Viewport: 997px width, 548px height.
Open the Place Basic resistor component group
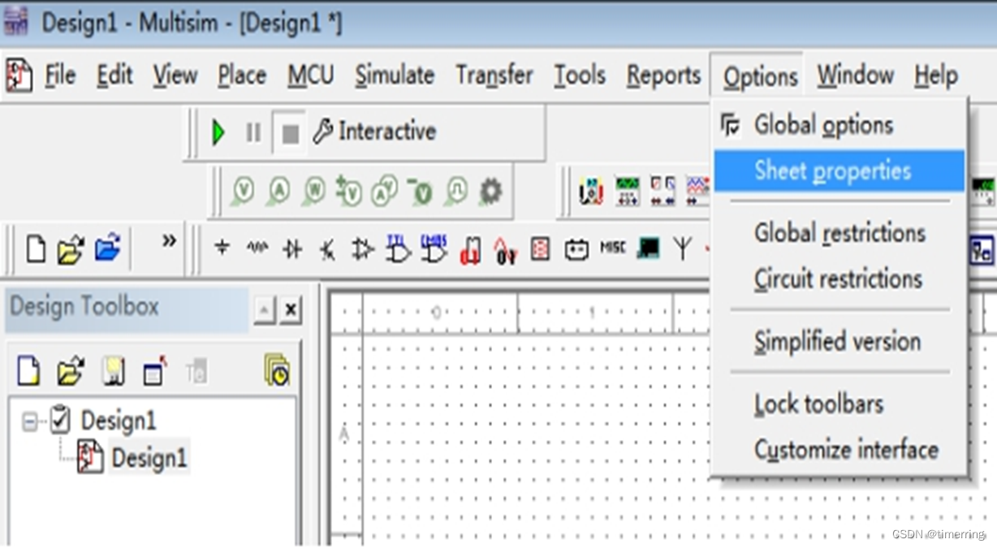257,248
